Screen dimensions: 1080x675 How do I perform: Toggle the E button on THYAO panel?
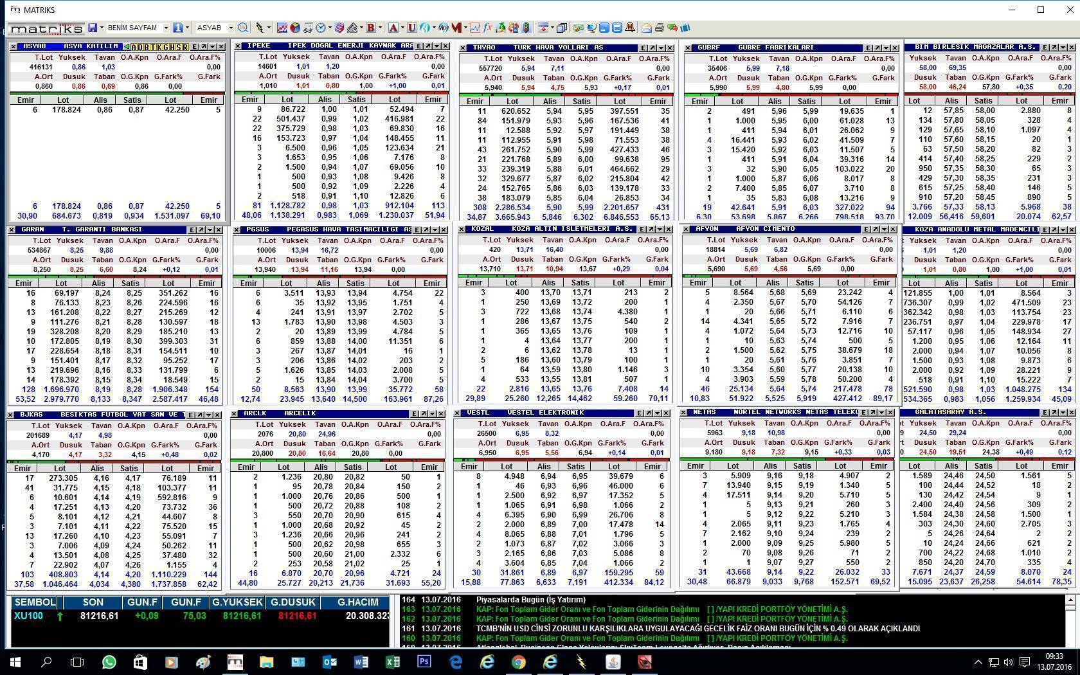[x=643, y=48]
